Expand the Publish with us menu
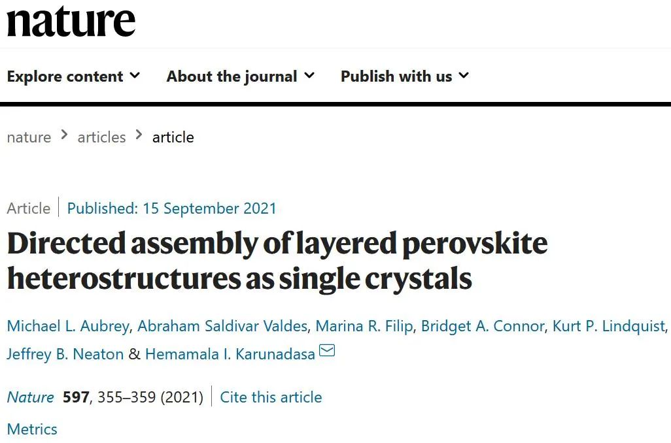The image size is (671, 443). 405,76
